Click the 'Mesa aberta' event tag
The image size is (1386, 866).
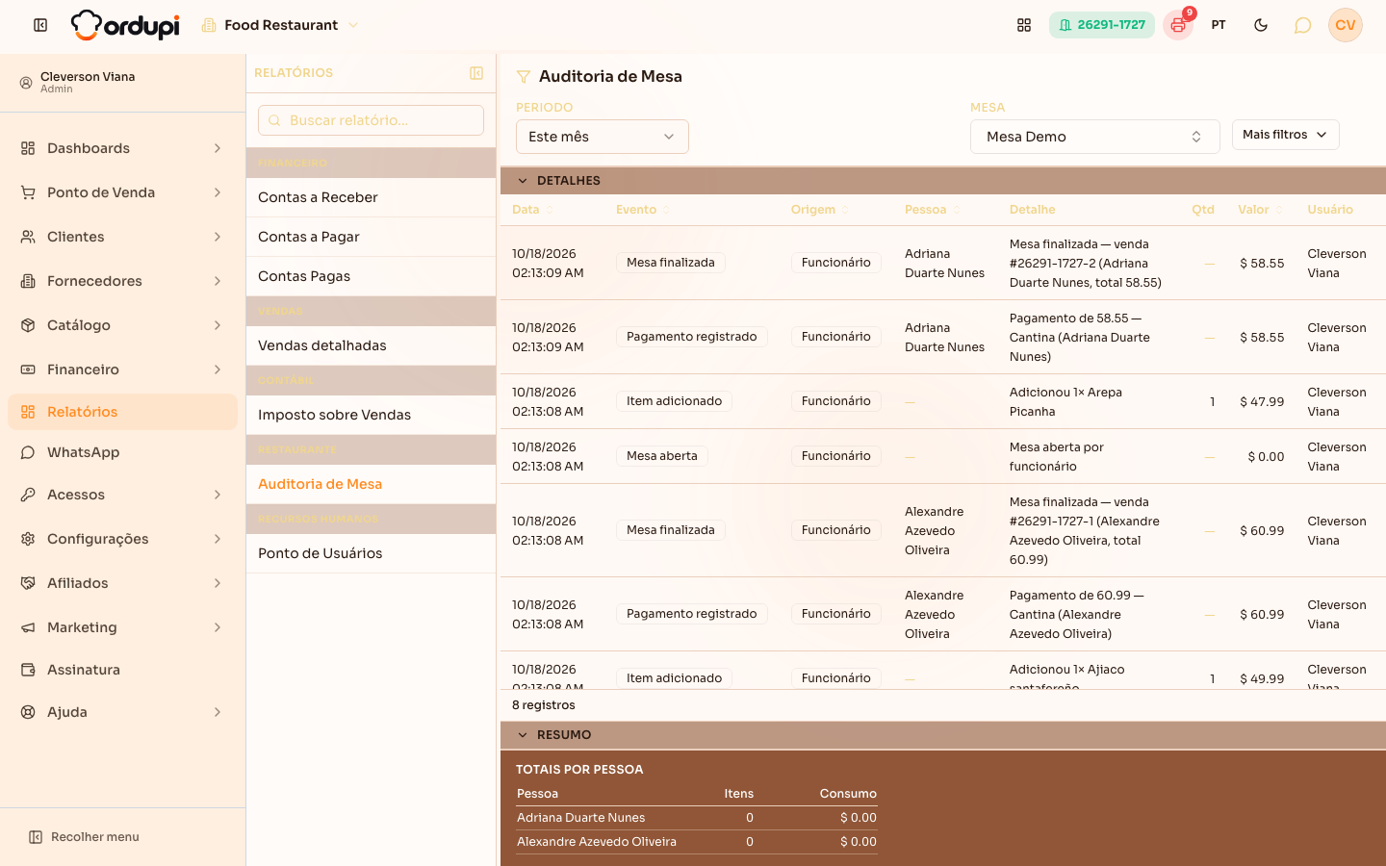tap(662, 456)
